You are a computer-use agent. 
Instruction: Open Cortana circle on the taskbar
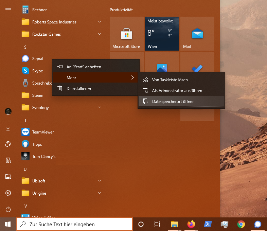click(x=141, y=224)
